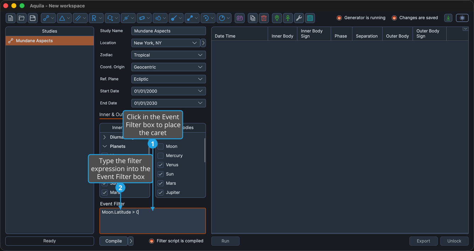Uncheck the Jupiter outer body checkbox
474x251 pixels.
coord(160,193)
